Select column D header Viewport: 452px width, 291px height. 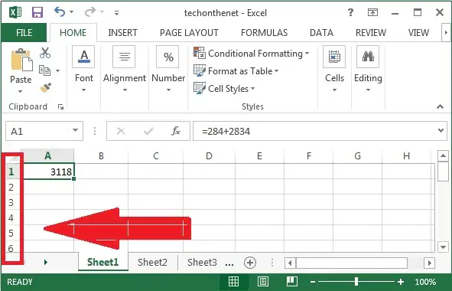(x=209, y=156)
